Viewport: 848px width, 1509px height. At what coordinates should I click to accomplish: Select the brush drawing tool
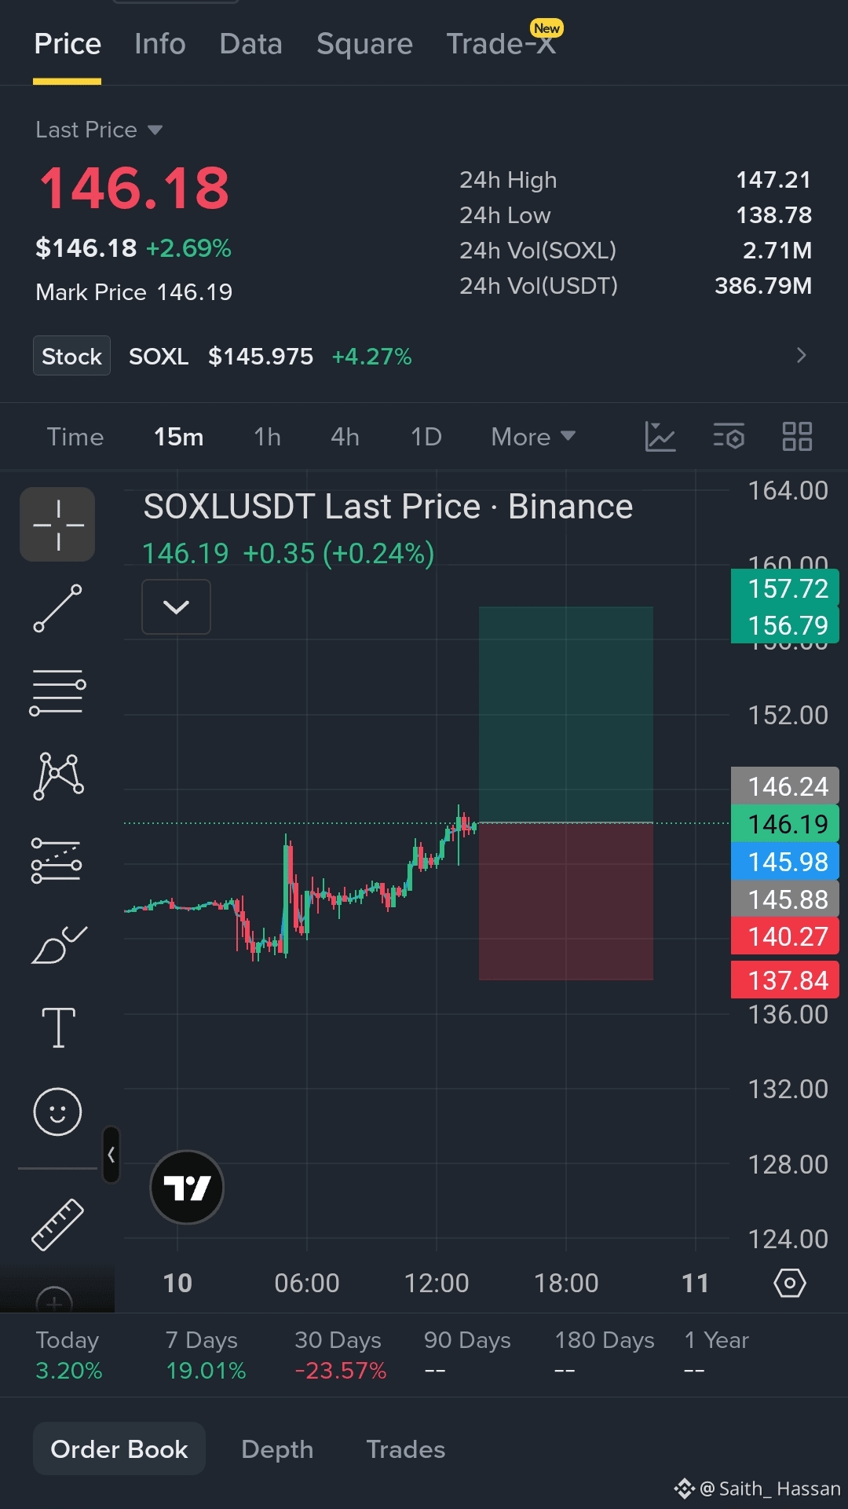pyautogui.click(x=58, y=944)
